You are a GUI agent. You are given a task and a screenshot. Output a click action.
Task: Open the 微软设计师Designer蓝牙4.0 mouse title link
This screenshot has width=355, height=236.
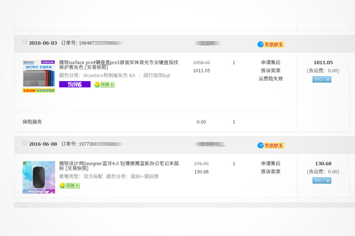[111, 163]
